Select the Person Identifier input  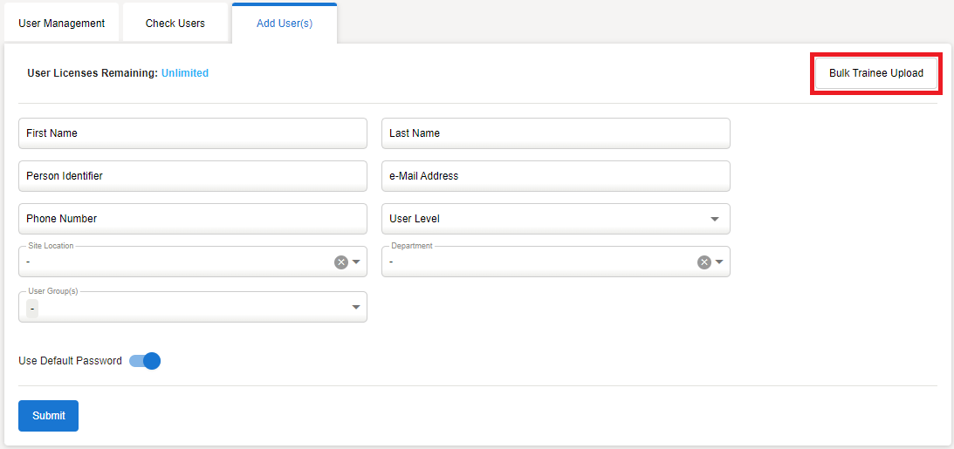192,176
